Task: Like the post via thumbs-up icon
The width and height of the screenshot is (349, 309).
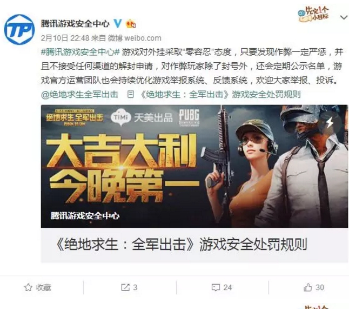Action: (x=308, y=287)
